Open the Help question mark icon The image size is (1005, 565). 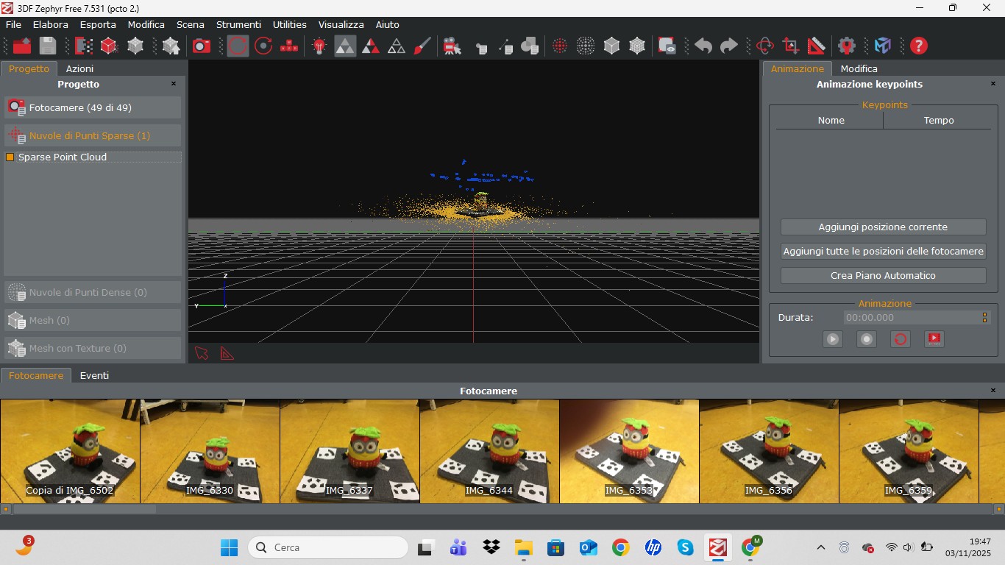(x=918, y=46)
